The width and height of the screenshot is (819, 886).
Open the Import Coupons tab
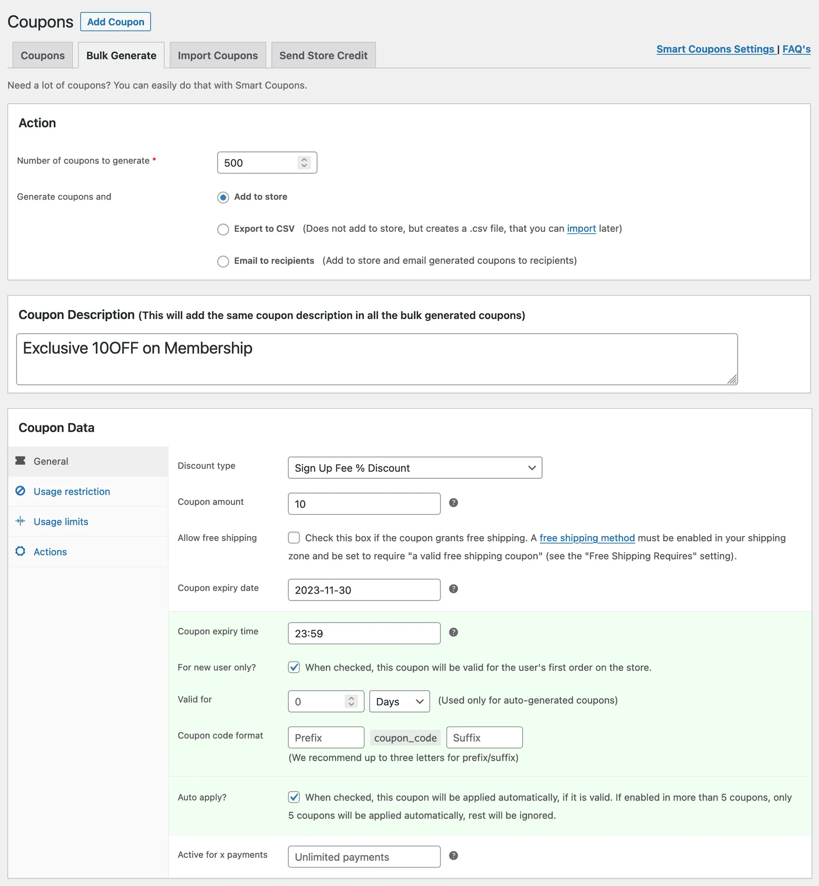[218, 55]
